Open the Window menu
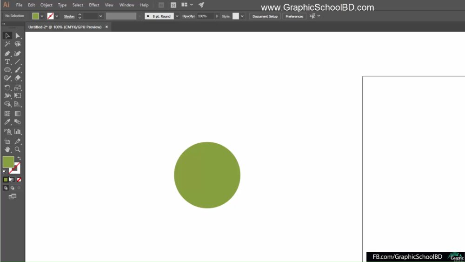Image resolution: width=465 pixels, height=262 pixels. point(126,5)
